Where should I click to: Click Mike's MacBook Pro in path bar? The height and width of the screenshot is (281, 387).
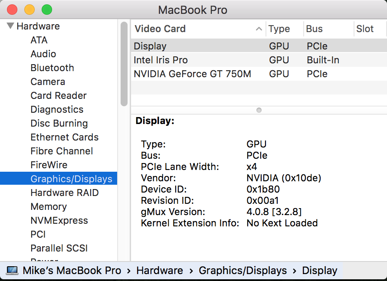click(72, 271)
